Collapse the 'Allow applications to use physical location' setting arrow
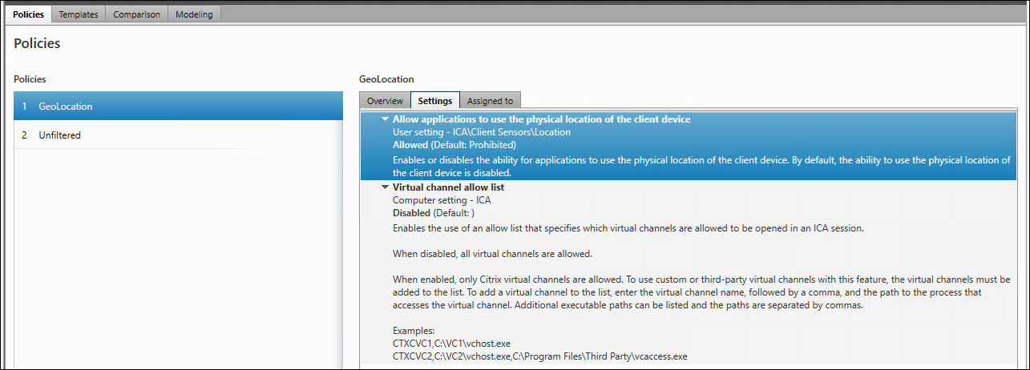 tap(385, 119)
